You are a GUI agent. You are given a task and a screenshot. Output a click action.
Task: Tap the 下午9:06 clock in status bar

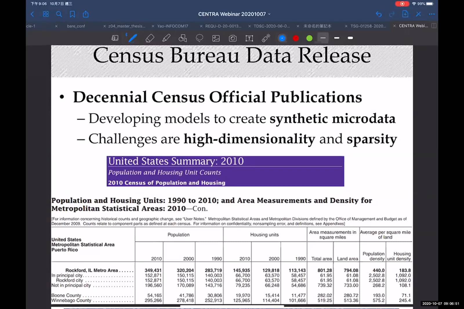point(39,4)
